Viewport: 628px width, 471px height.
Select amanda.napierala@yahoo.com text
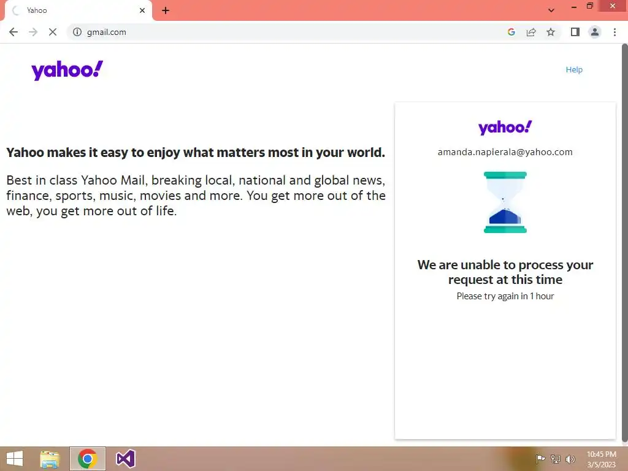click(x=505, y=152)
